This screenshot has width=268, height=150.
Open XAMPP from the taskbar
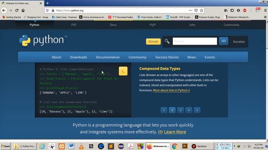pos(62,146)
